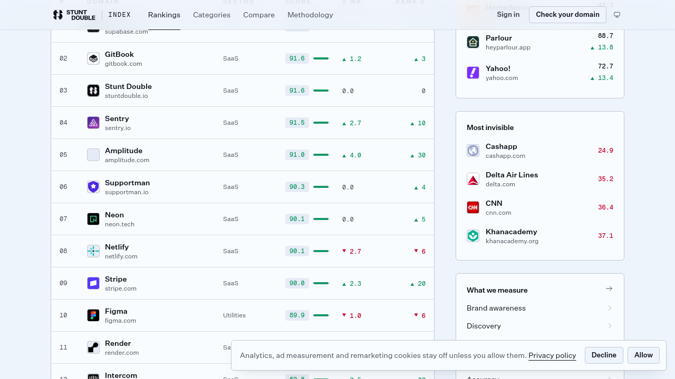Click the Sign in link

pos(508,15)
